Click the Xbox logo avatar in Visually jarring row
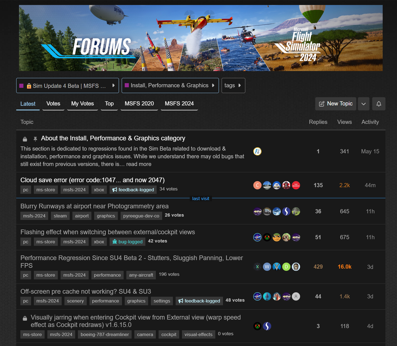Screen dimensions: 397x346 257,326
